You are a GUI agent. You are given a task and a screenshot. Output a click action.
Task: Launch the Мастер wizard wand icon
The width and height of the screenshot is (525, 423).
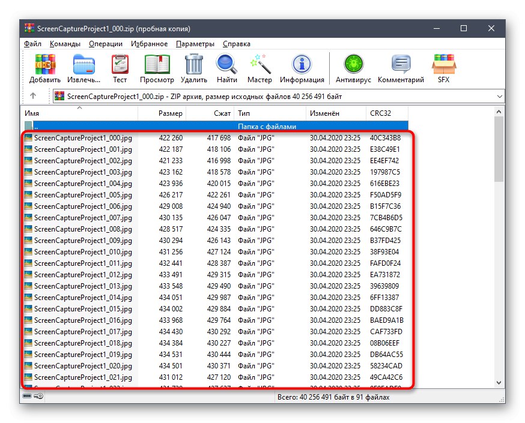click(260, 64)
